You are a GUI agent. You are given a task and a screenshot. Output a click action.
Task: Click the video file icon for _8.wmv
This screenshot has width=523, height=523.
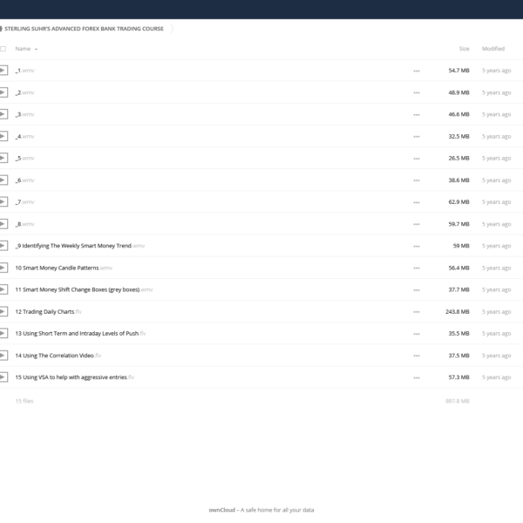click(x=3, y=224)
